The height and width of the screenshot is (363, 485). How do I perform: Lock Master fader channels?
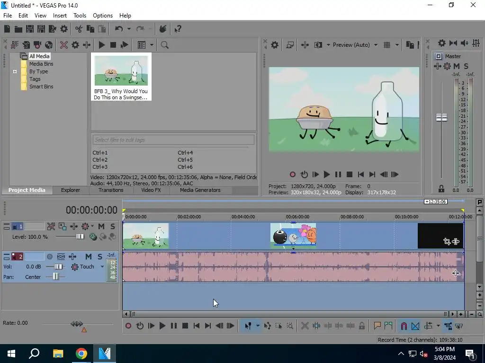[441, 189]
